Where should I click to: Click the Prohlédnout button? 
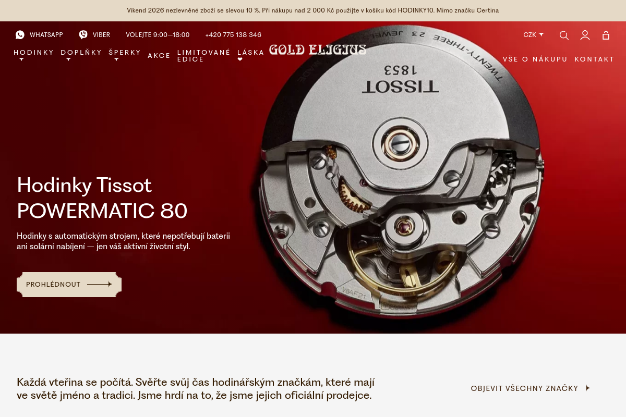(x=69, y=285)
